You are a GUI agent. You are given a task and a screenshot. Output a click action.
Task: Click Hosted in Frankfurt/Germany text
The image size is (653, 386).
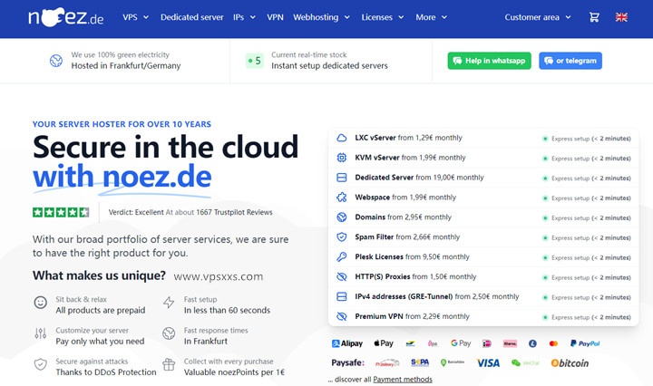pos(126,66)
